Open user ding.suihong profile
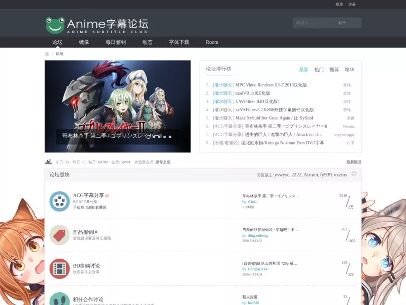This screenshot has width=406, height=305. (258, 235)
